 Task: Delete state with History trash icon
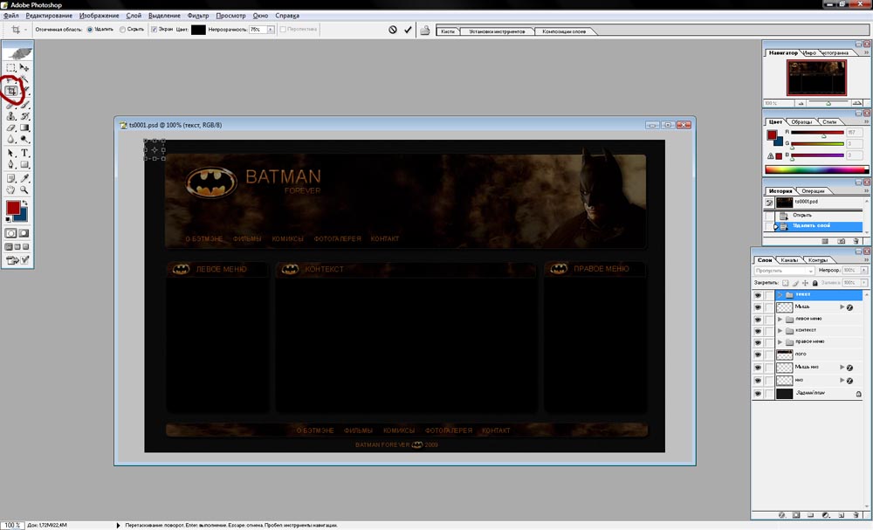(857, 241)
